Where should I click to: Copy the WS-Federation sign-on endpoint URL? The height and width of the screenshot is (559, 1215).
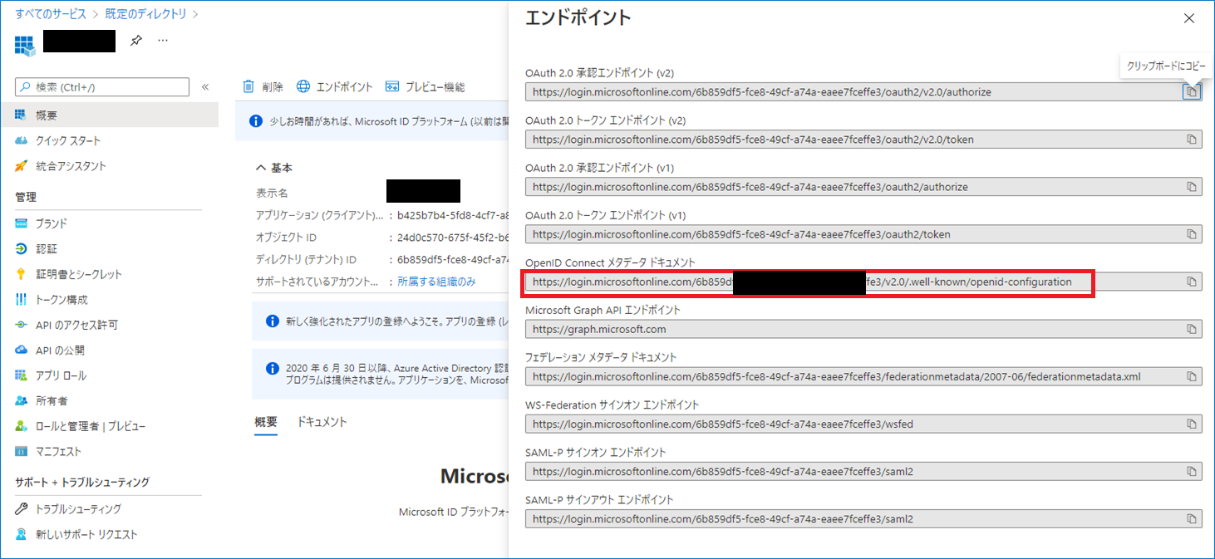(1191, 424)
